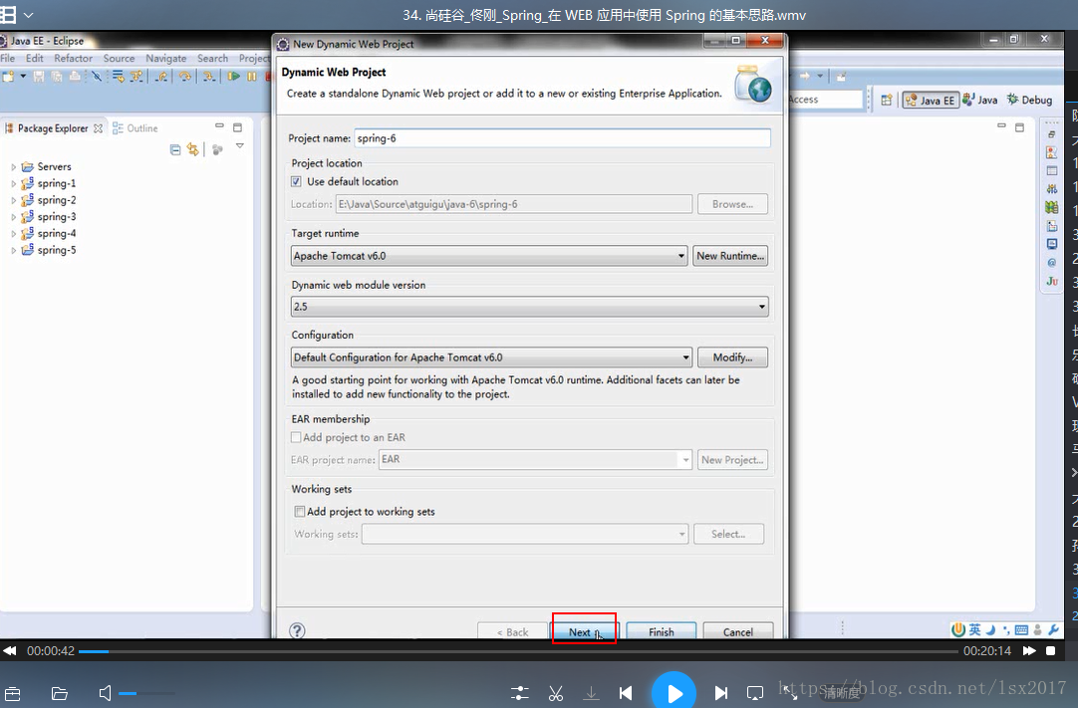Expand the Servers tree node
This screenshot has height=708, width=1078.
pyautogui.click(x=13, y=167)
